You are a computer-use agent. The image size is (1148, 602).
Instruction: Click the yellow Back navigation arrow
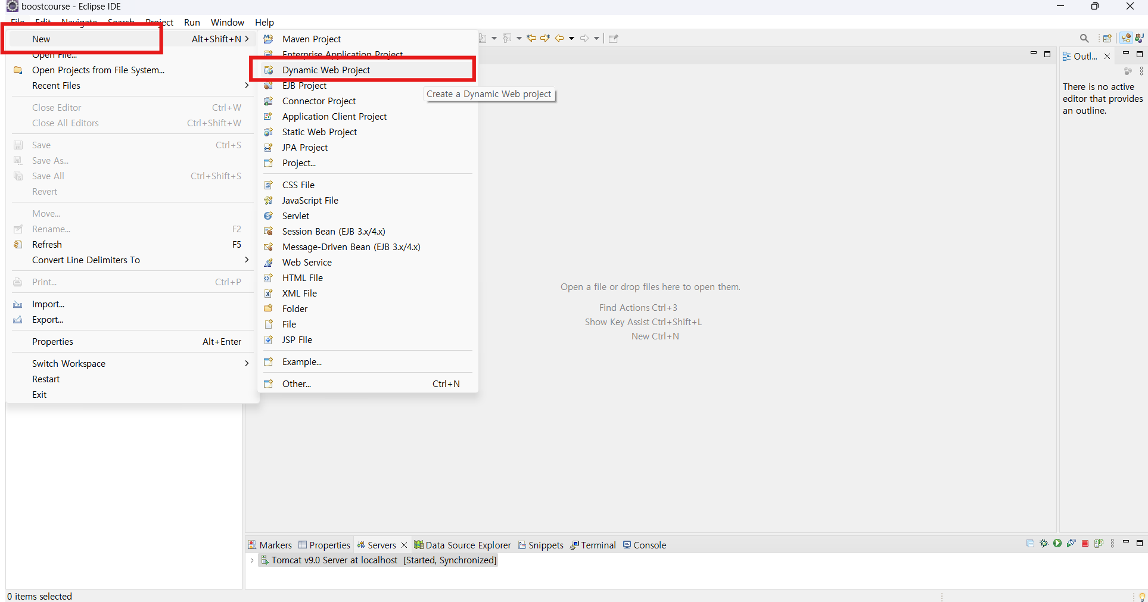(559, 38)
